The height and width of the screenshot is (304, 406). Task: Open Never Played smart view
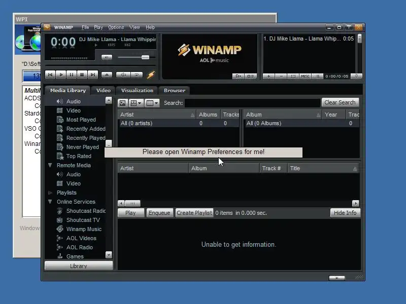(x=82, y=147)
